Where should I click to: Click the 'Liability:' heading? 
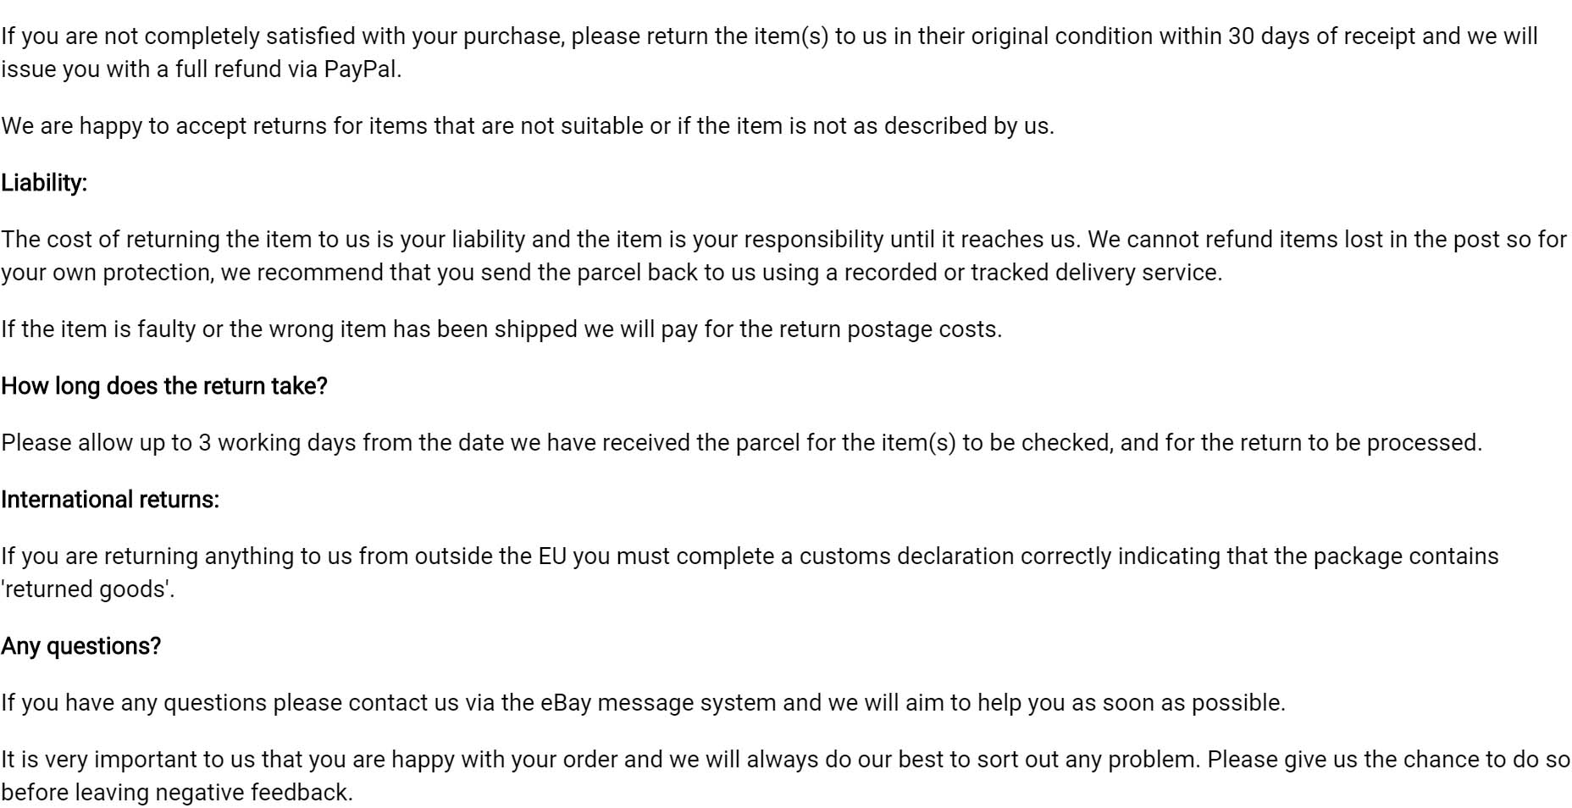[x=44, y=183]
